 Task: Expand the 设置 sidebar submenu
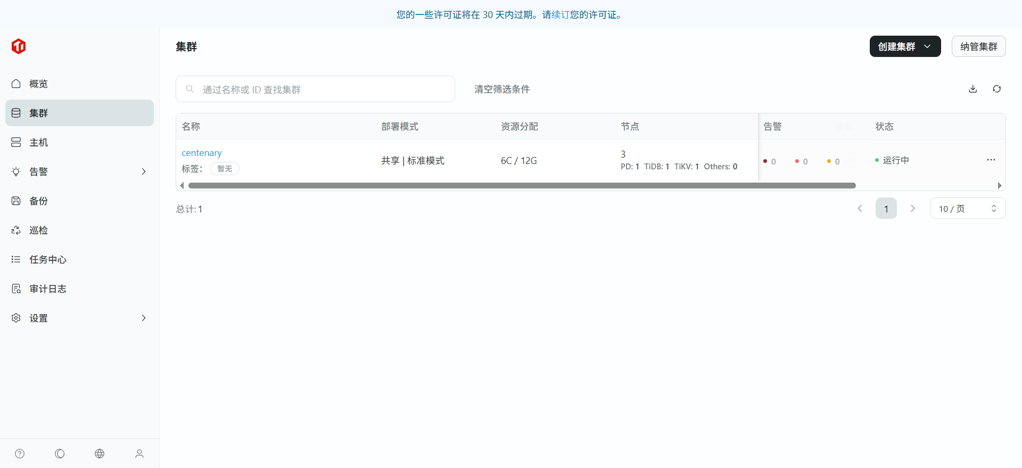click(143, 318)
